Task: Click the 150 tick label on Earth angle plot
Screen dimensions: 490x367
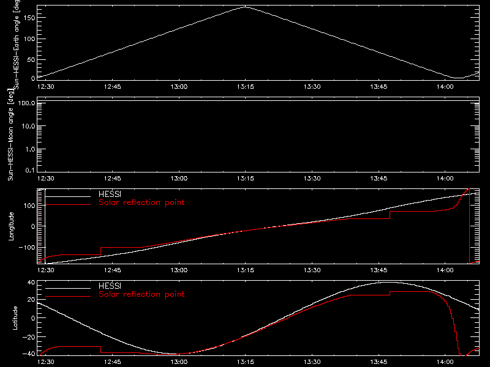Action: pyautogui.click(x=29, y=18)
